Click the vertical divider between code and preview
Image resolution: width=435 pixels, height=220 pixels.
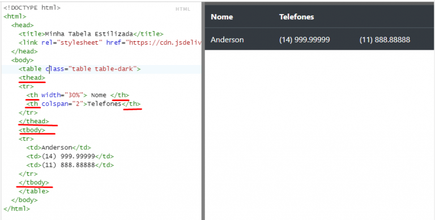(x=203, y=111)
